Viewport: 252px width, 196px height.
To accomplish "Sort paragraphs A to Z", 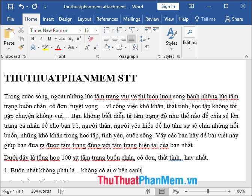I will [x=136, y=47].
